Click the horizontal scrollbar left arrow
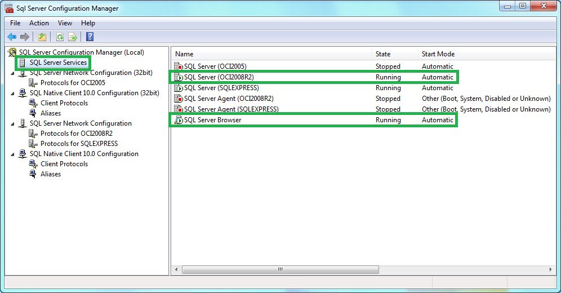 176,269
